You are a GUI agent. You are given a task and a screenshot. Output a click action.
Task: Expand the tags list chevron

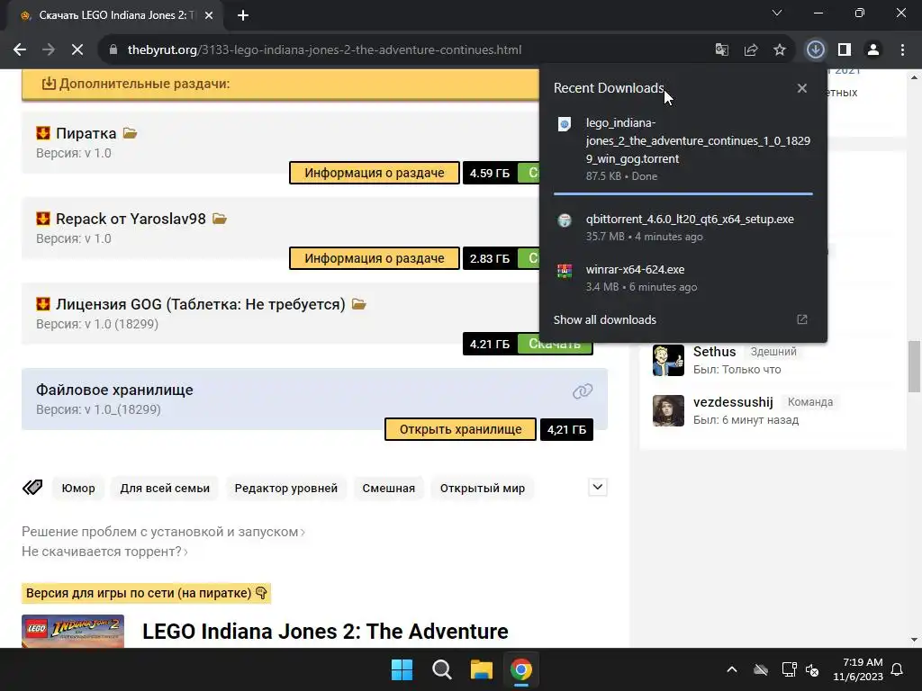click(598, 487)
